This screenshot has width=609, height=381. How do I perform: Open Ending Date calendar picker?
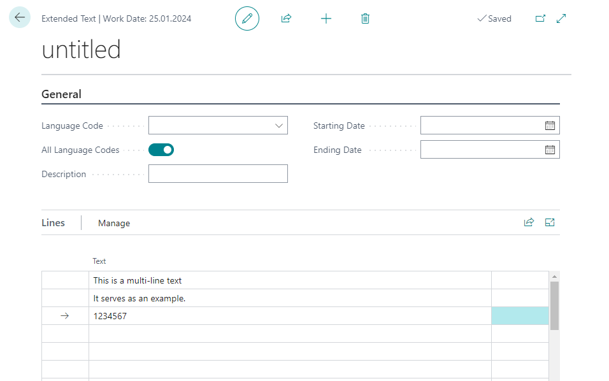[x=550, y=150]
